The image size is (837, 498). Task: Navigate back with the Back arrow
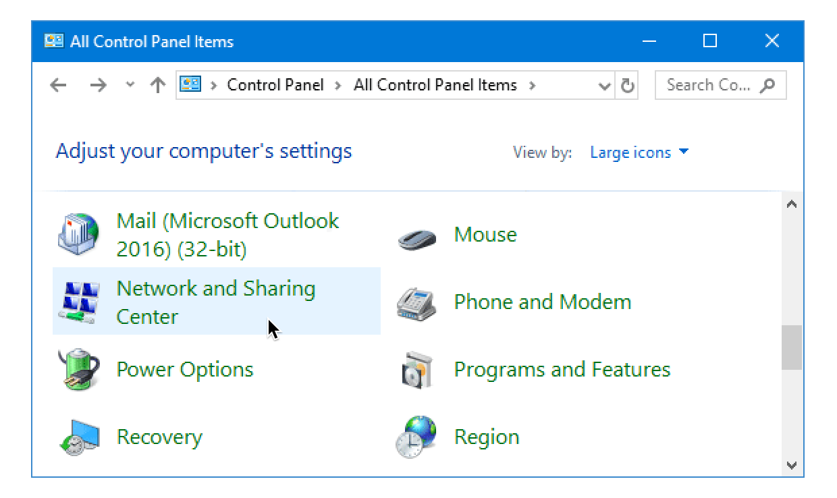59,86
